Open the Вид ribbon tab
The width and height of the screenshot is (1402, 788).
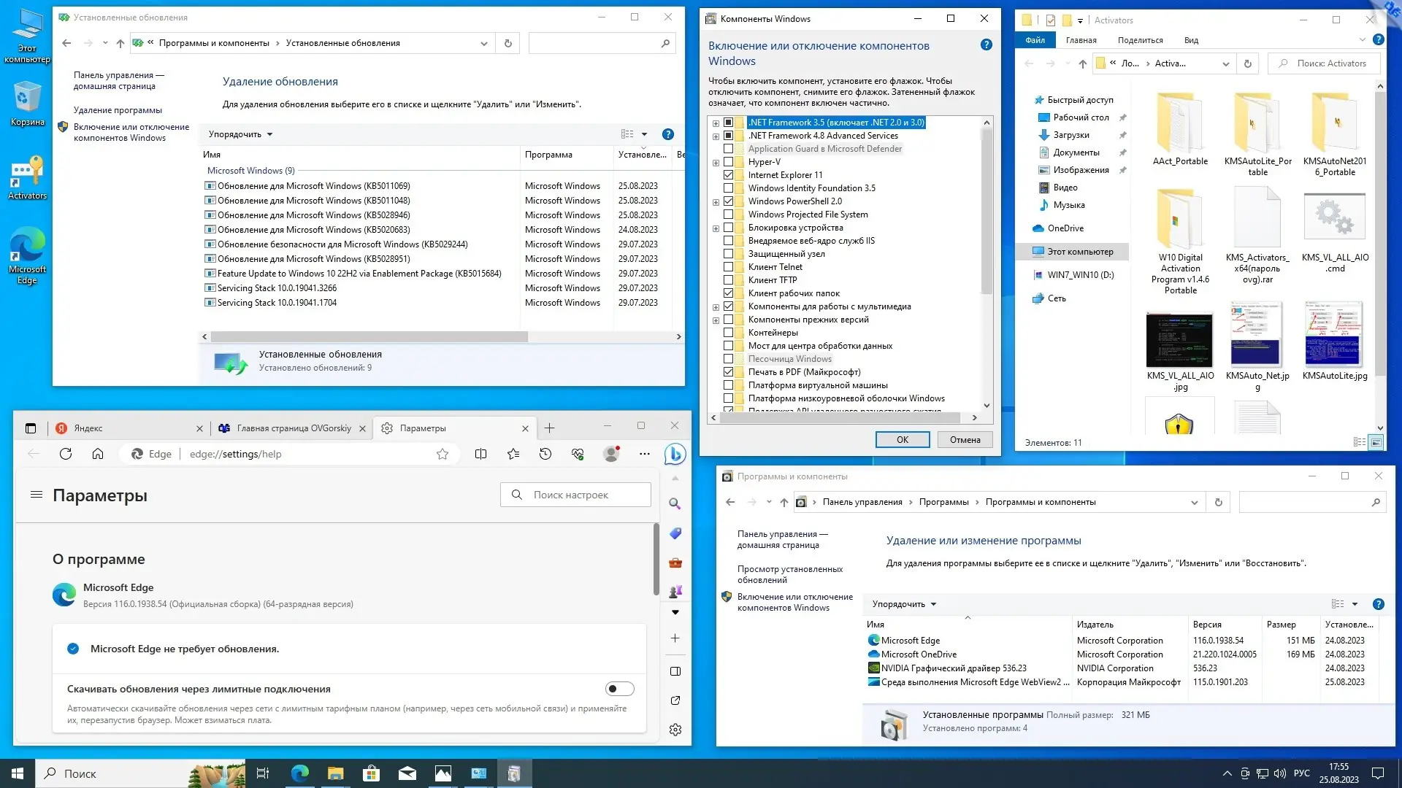(1191, 40)
